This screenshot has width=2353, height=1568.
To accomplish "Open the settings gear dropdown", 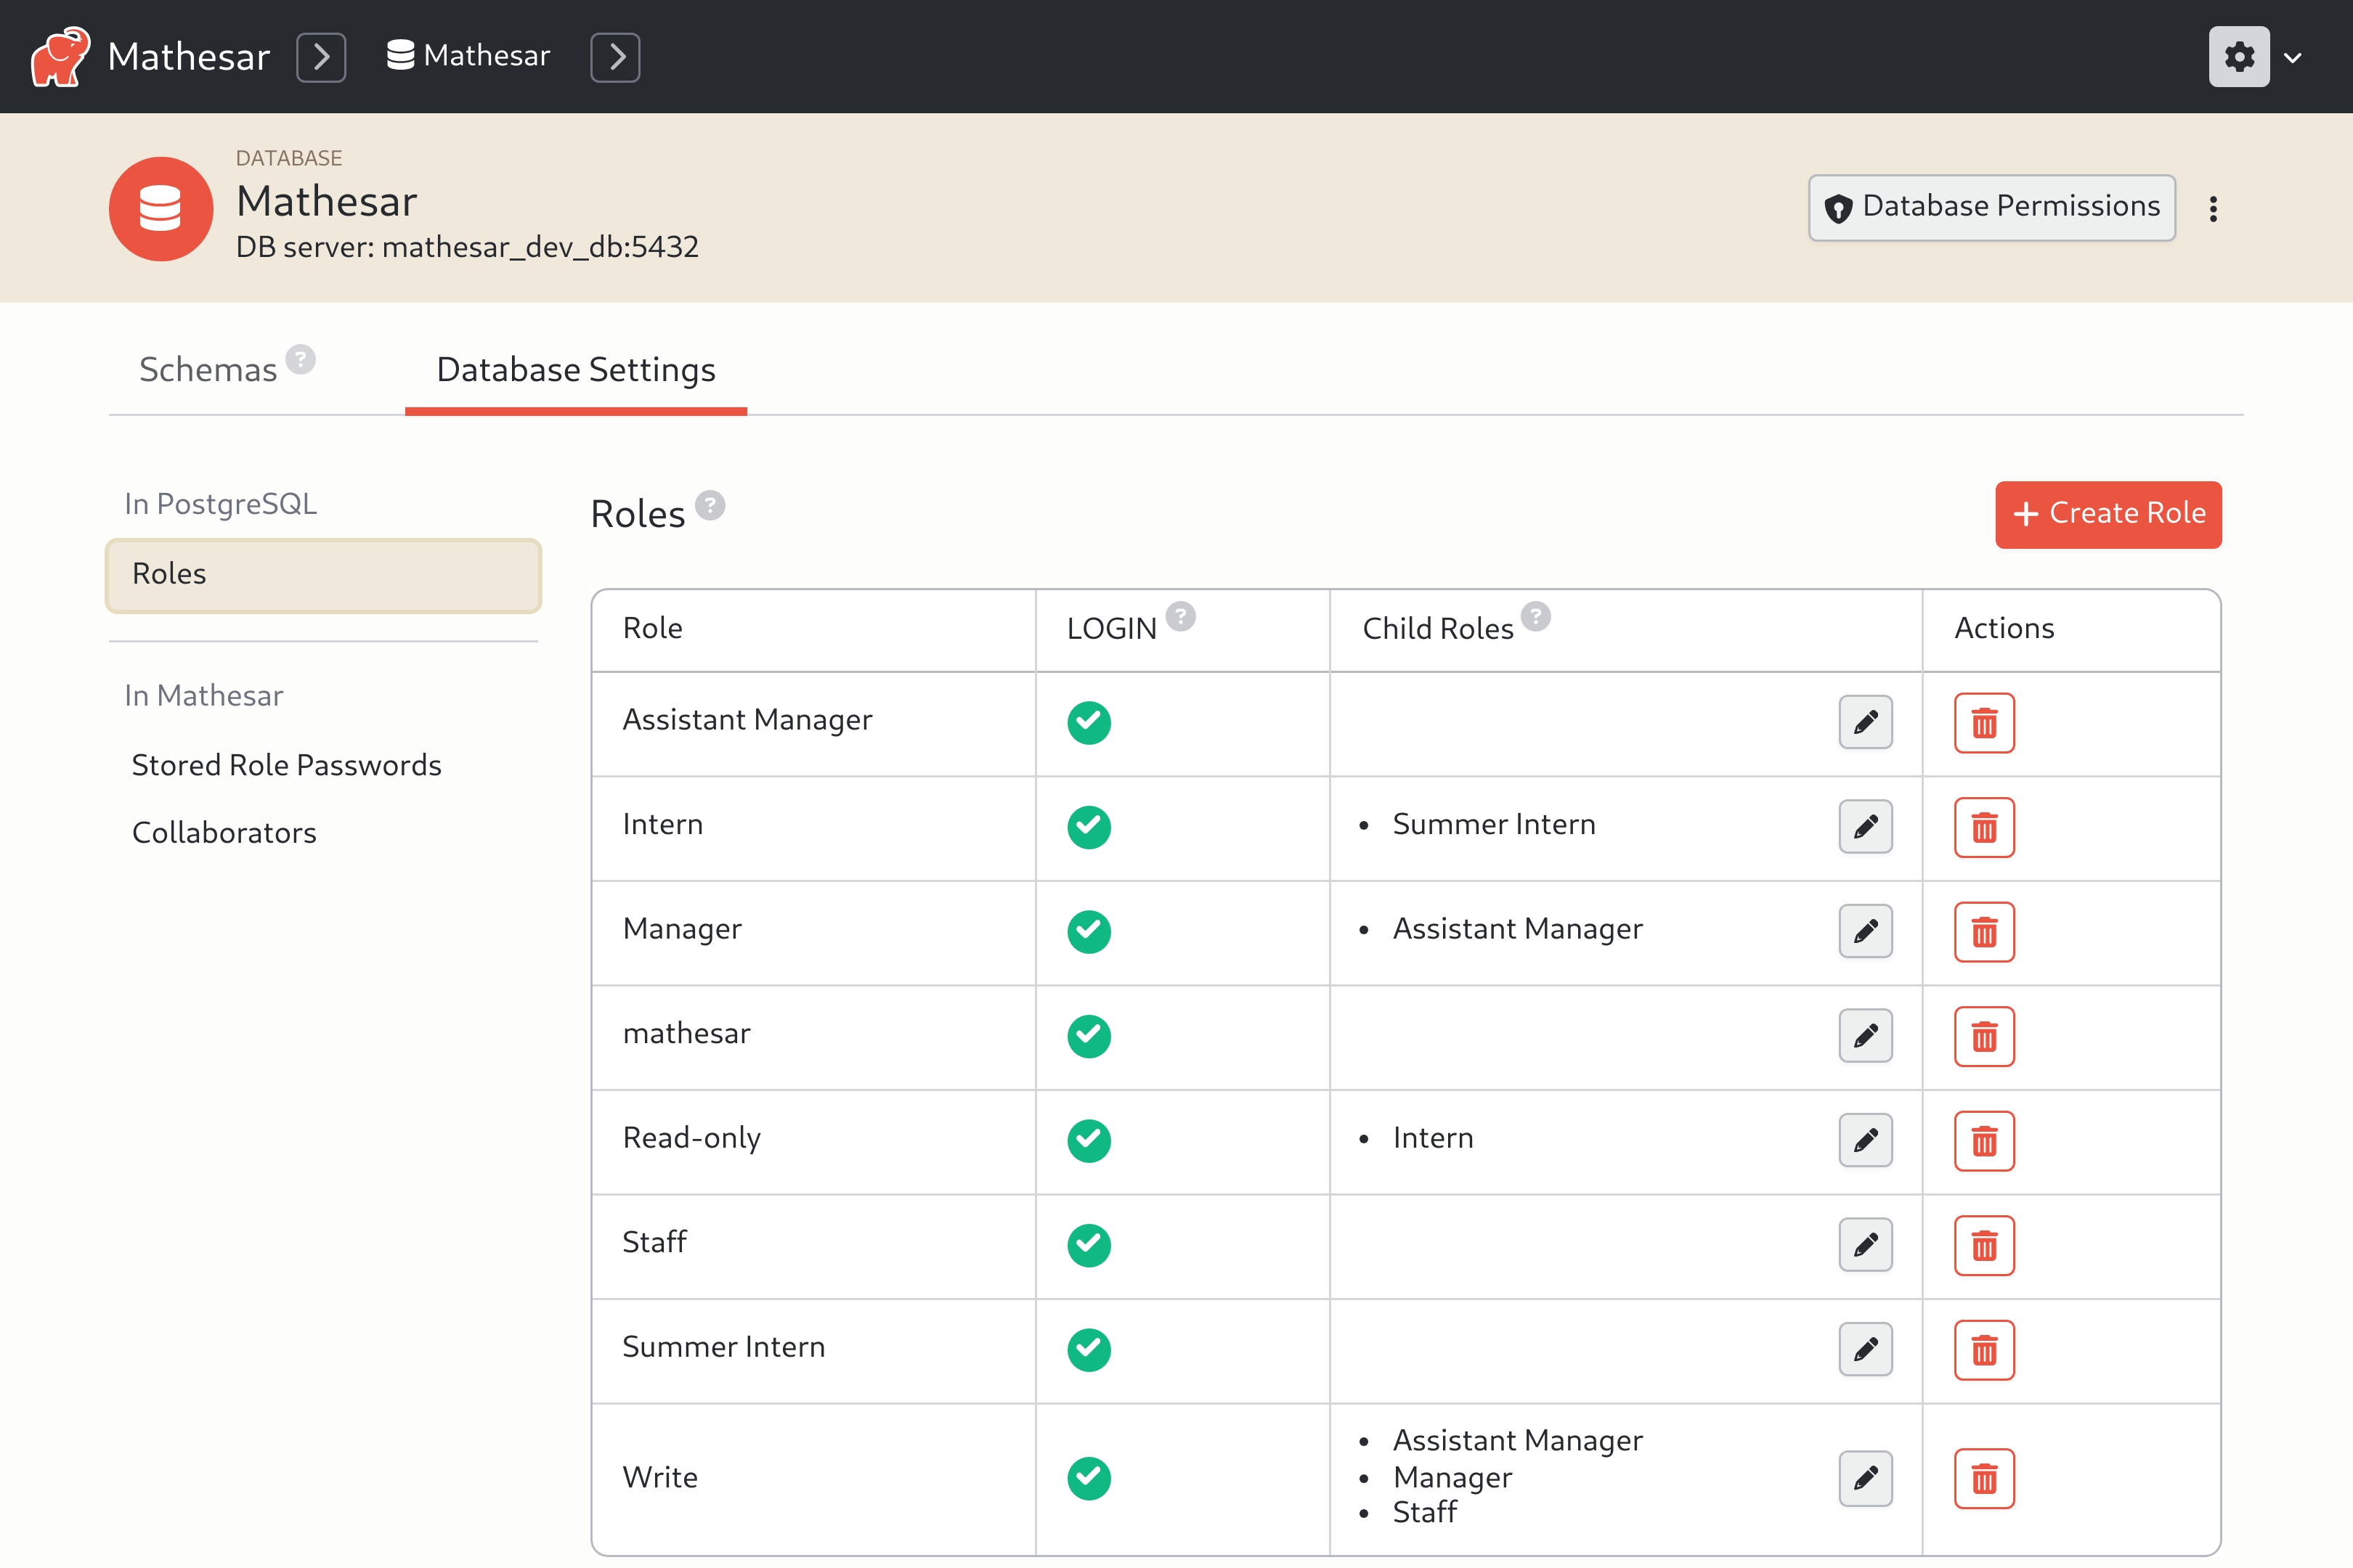I will point(2239,56).
